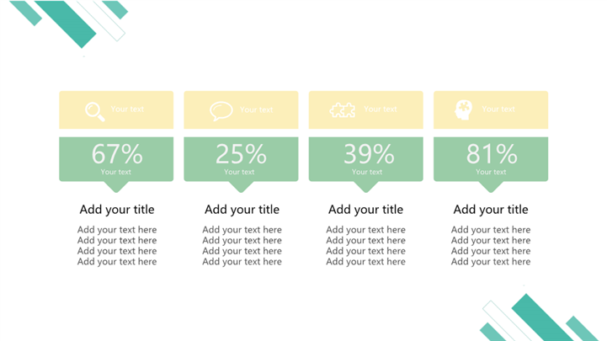Select the speech bubble chat icon

[221, 111]
